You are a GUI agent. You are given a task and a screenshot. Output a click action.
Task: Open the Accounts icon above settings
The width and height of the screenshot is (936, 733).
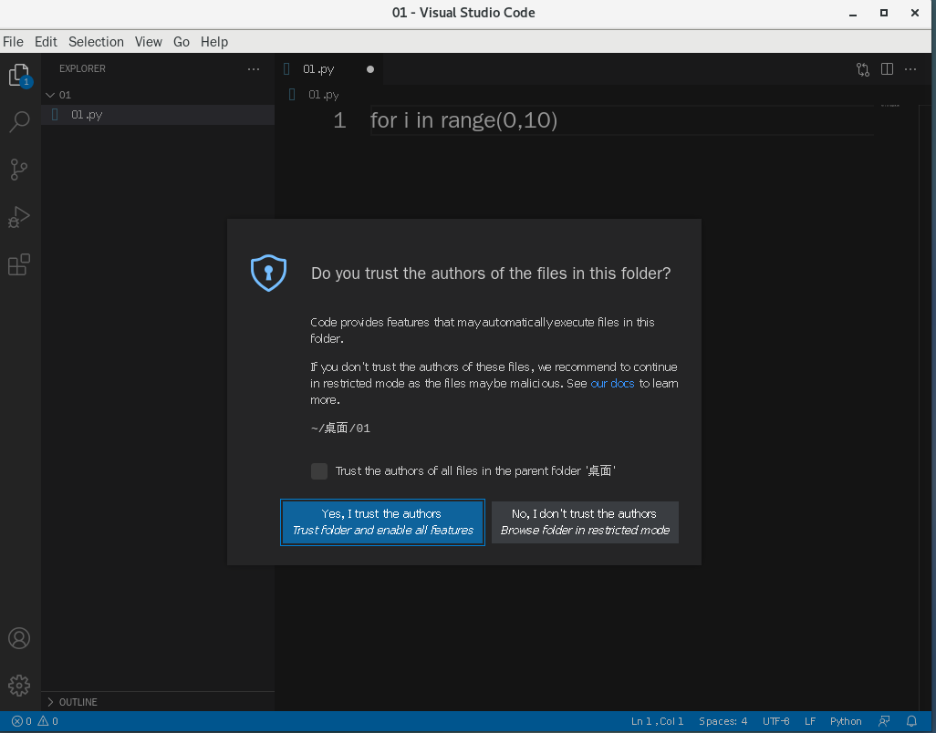click(x=19, y=638)
